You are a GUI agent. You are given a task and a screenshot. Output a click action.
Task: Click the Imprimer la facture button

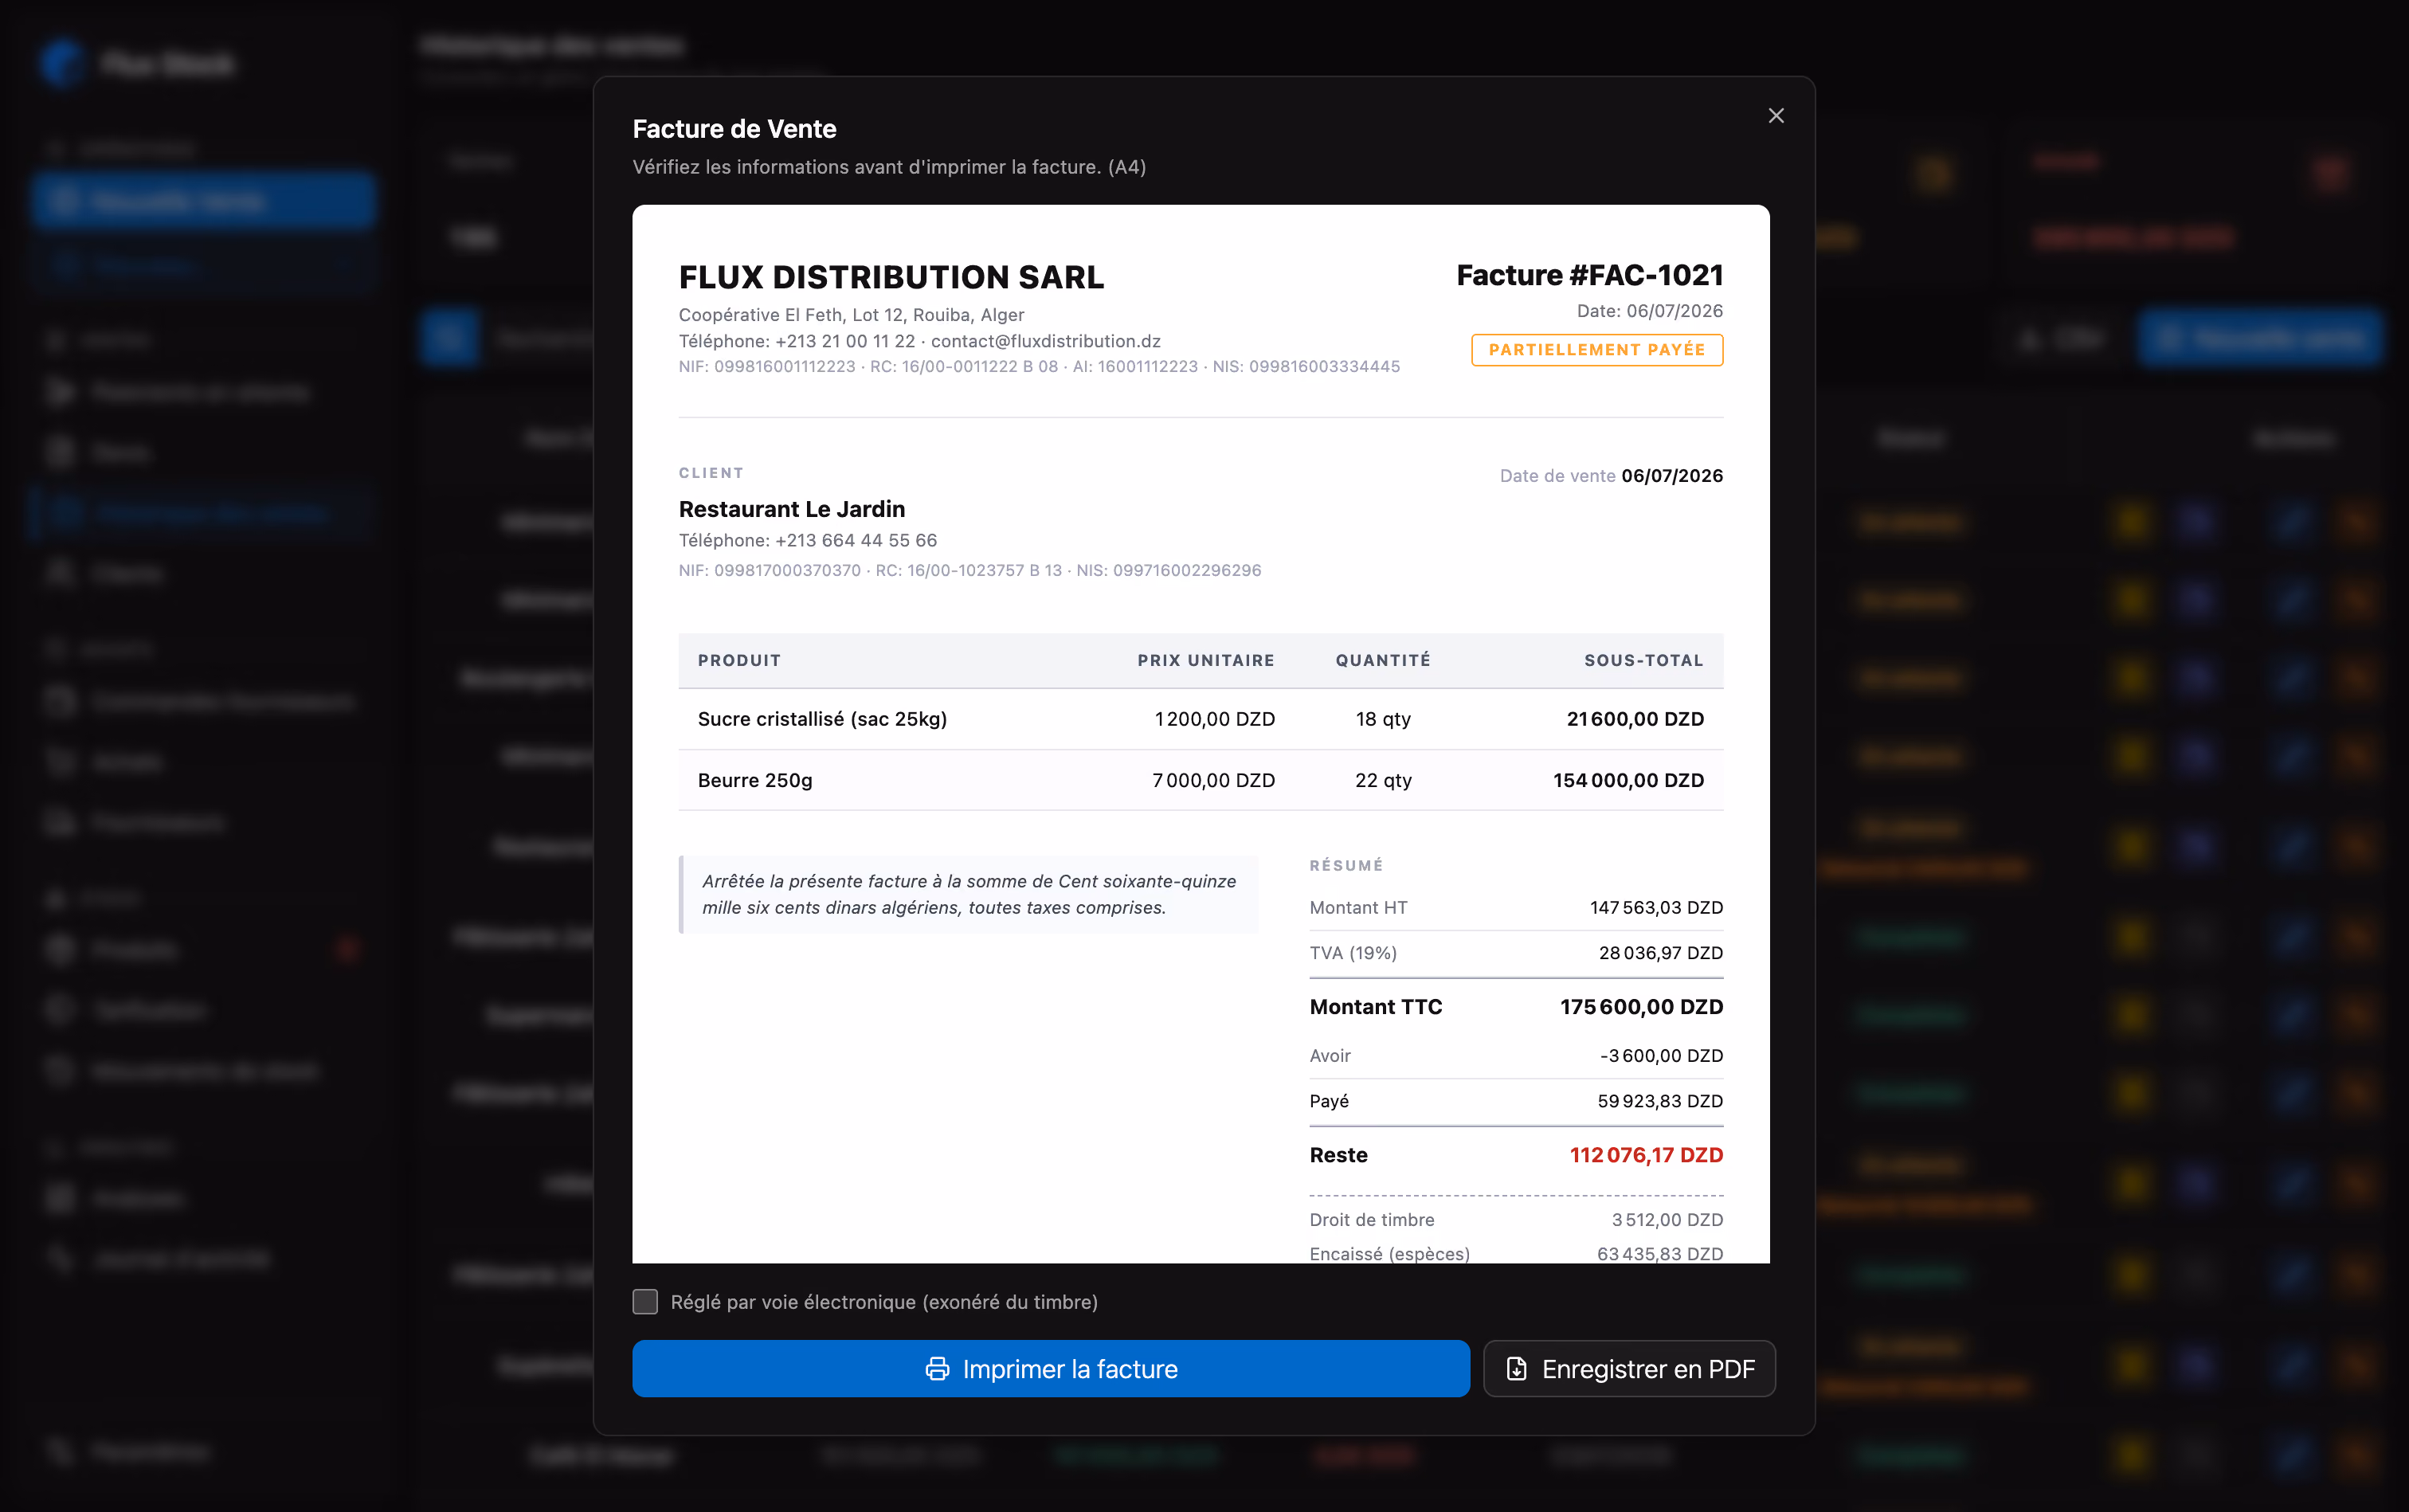1051,1368
